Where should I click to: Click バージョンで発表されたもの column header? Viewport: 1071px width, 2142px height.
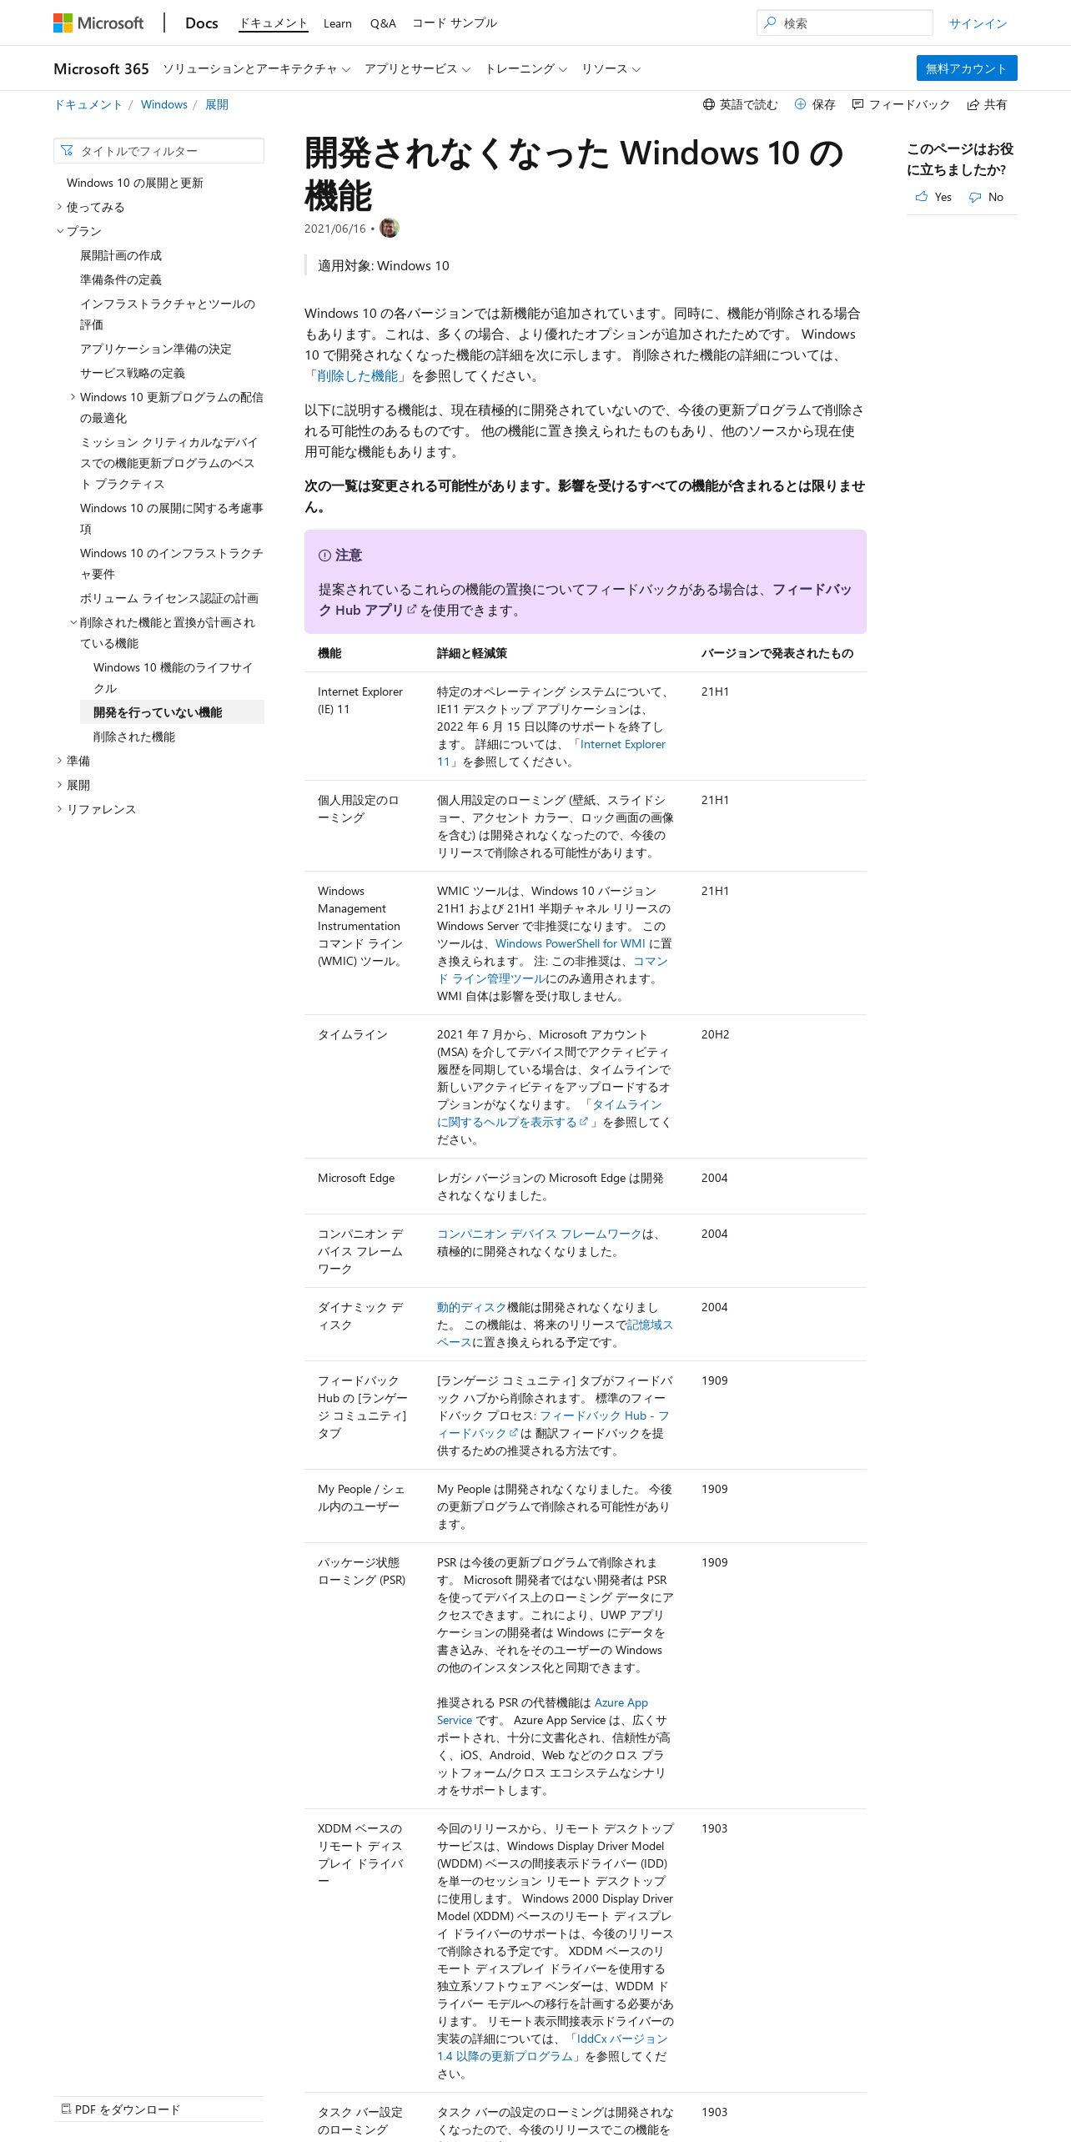click(777, 653)
